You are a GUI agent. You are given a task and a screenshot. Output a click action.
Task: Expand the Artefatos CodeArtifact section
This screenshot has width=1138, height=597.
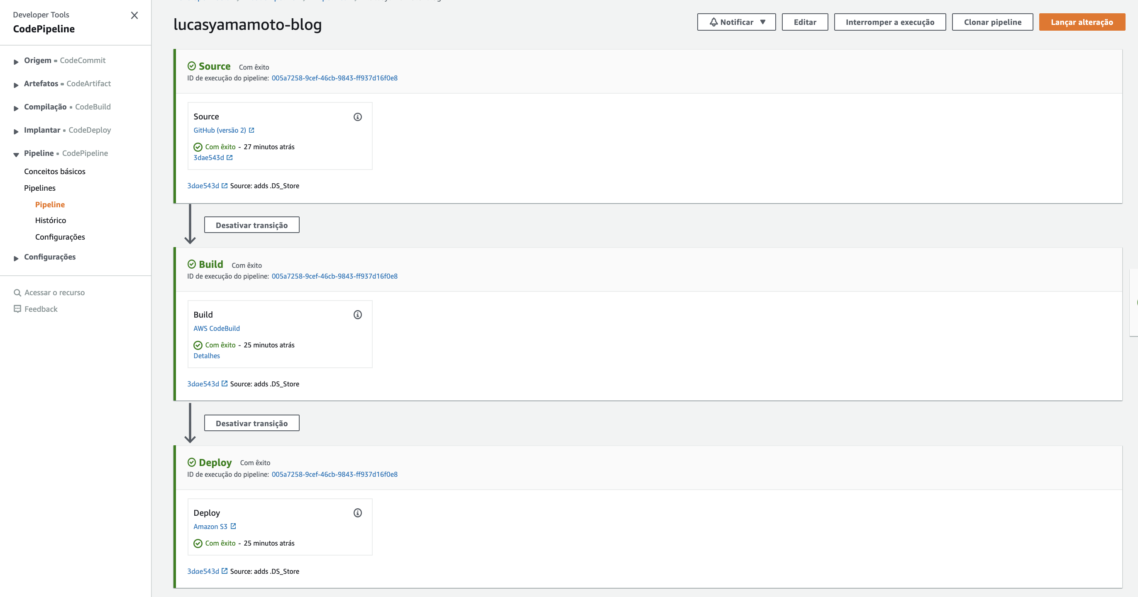pos(16,85)
